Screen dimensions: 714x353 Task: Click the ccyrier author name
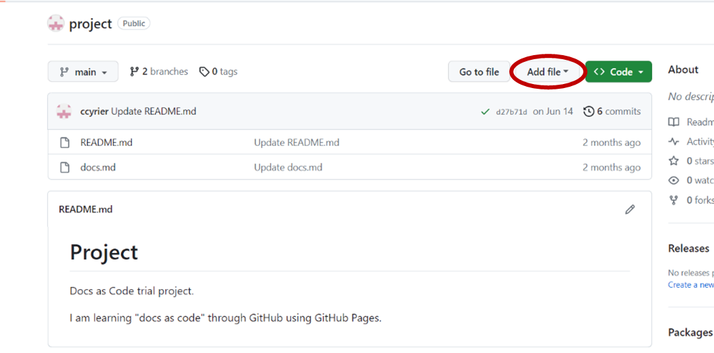(94, 112)
